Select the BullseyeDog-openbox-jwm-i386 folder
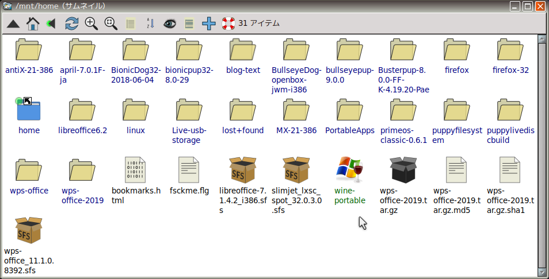Image resolution: width=549 pixels, height=279 pixels. coord(296,49)
